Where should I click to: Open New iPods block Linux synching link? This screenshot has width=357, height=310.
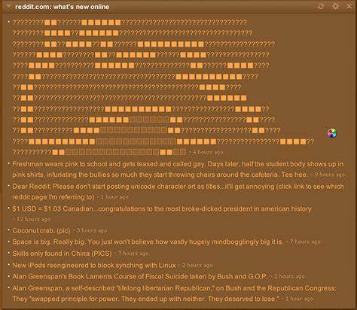click(x=94, y=265)
